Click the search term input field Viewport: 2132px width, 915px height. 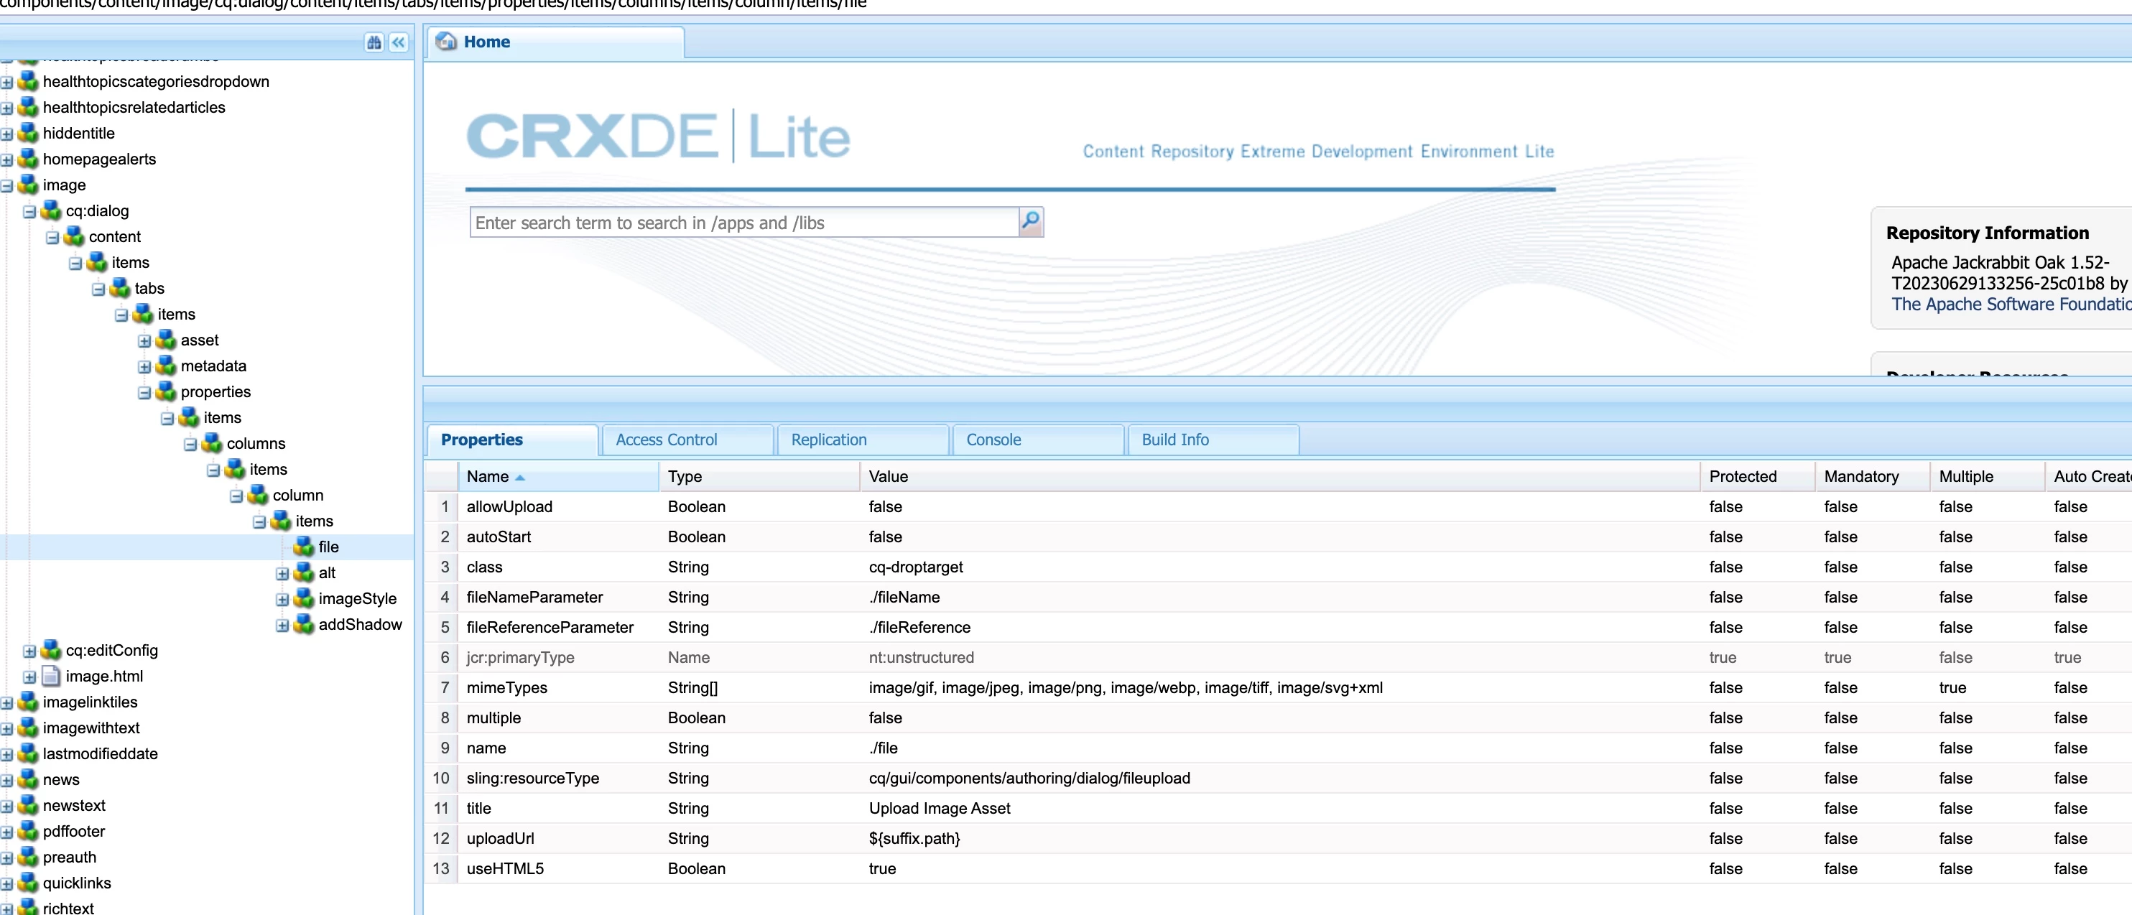click(x=743, y=223)
